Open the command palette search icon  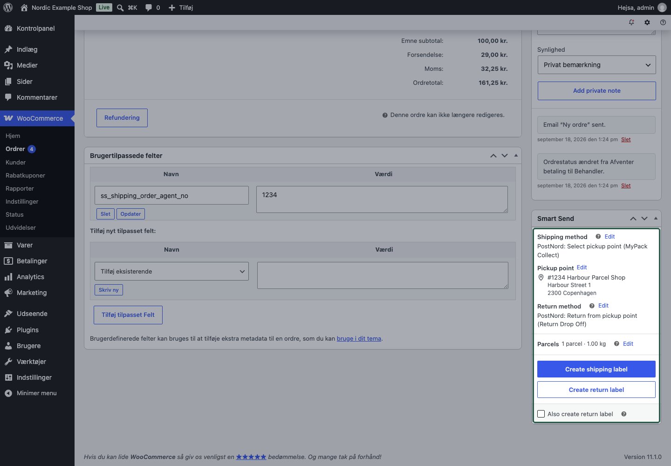(120, 7)
